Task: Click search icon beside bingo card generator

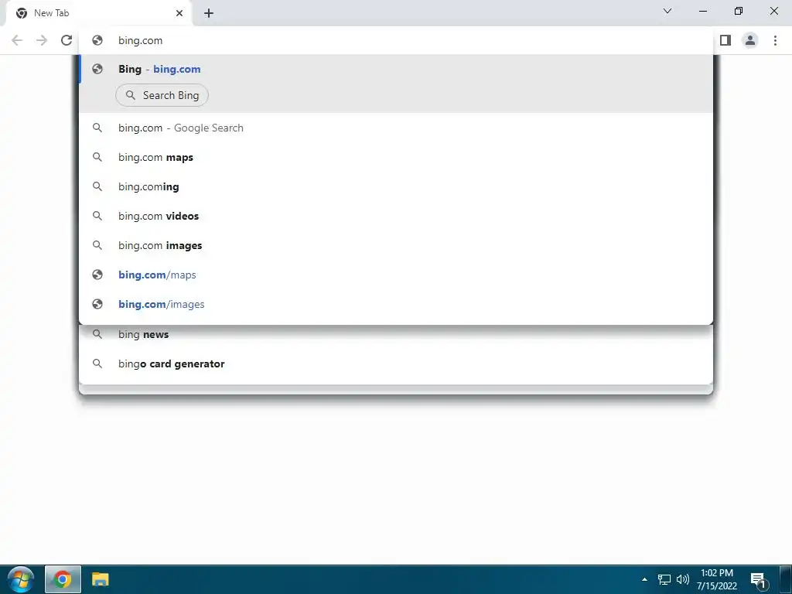Action: [97, 364]
